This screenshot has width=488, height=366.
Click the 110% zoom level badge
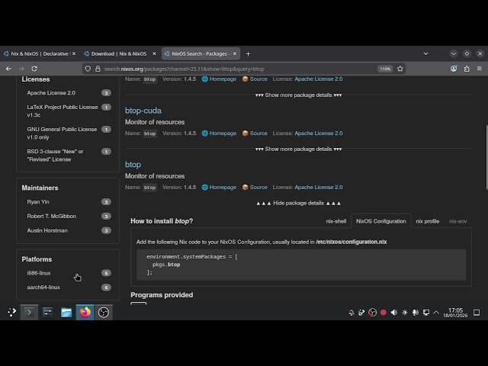pyautogui.click(x=385, y=69)
